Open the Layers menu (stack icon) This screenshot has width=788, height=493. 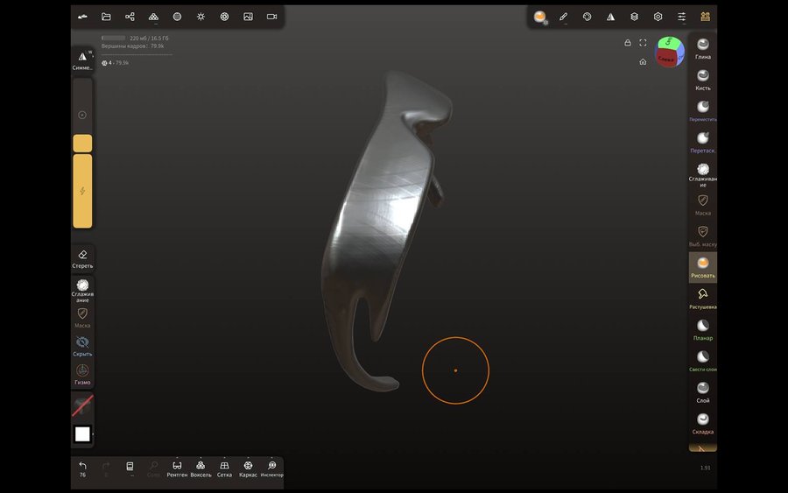pyautogui.click(x=634, y=17)
